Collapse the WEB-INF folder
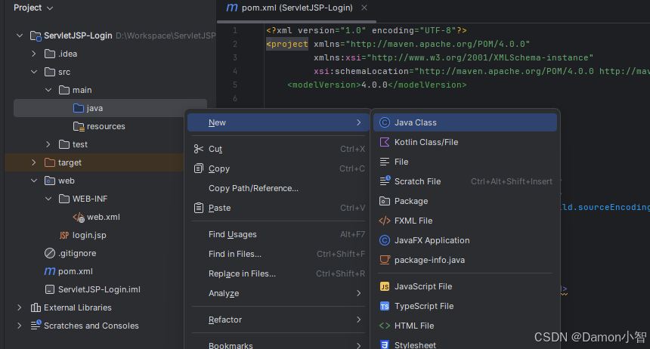The width and height of the screenshot is (650, 349). [x=48, y=199]
